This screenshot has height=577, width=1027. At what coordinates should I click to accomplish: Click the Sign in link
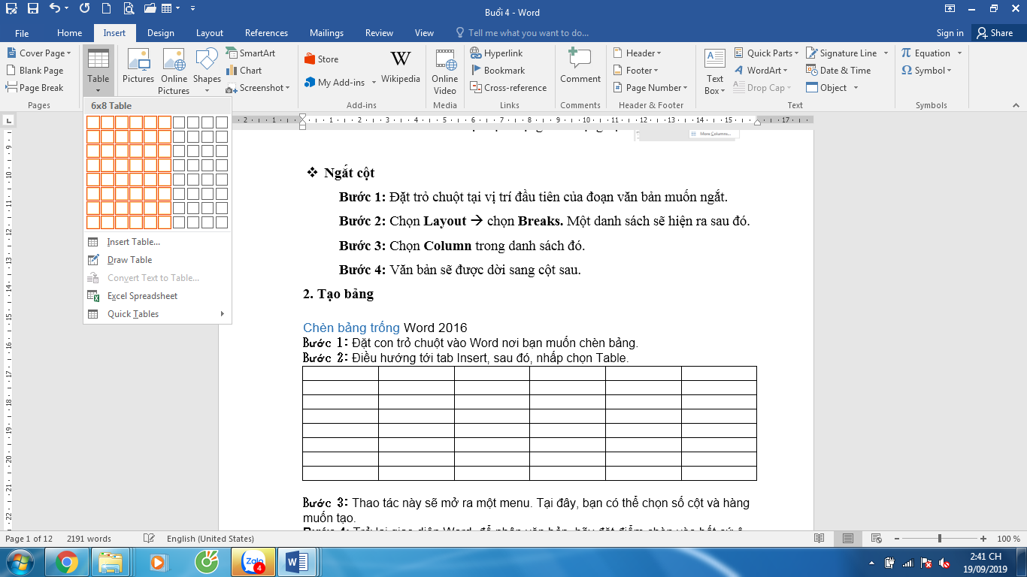coord(950,33)
